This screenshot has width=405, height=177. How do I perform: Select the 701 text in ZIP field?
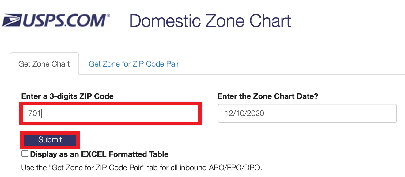point(35,114)
